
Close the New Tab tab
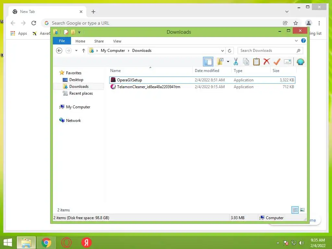point(81,12)
